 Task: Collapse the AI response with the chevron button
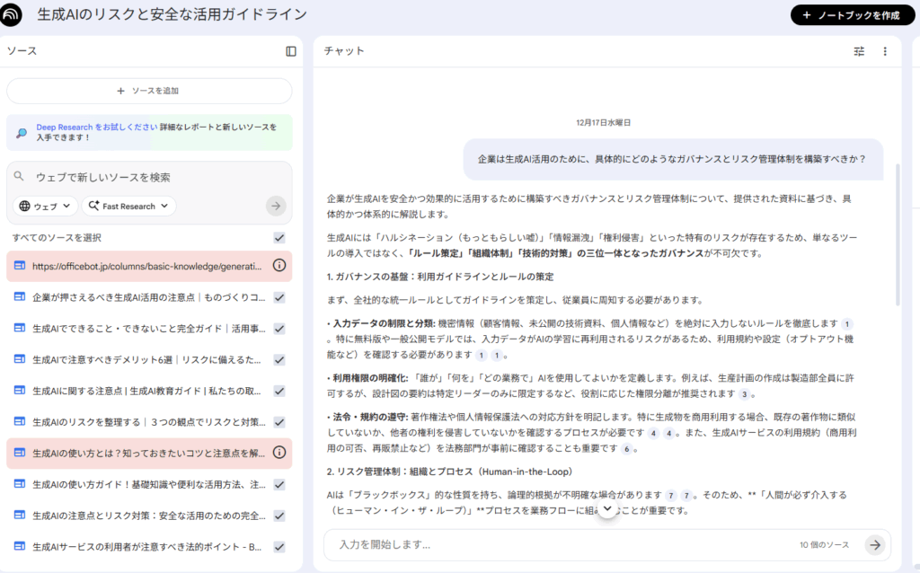[x=607, y=507]
